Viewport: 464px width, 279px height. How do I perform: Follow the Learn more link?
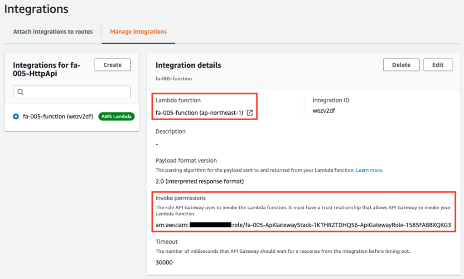pos(369,170)
